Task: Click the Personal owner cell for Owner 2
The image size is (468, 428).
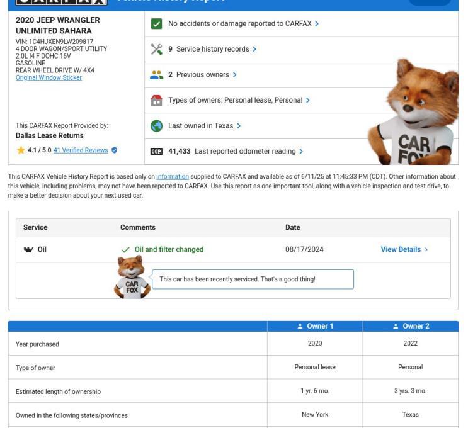Action: click(411, 367)
